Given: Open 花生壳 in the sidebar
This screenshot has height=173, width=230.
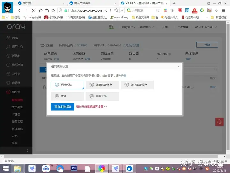Looking at the screenshot, I should [x=13, y=74].
